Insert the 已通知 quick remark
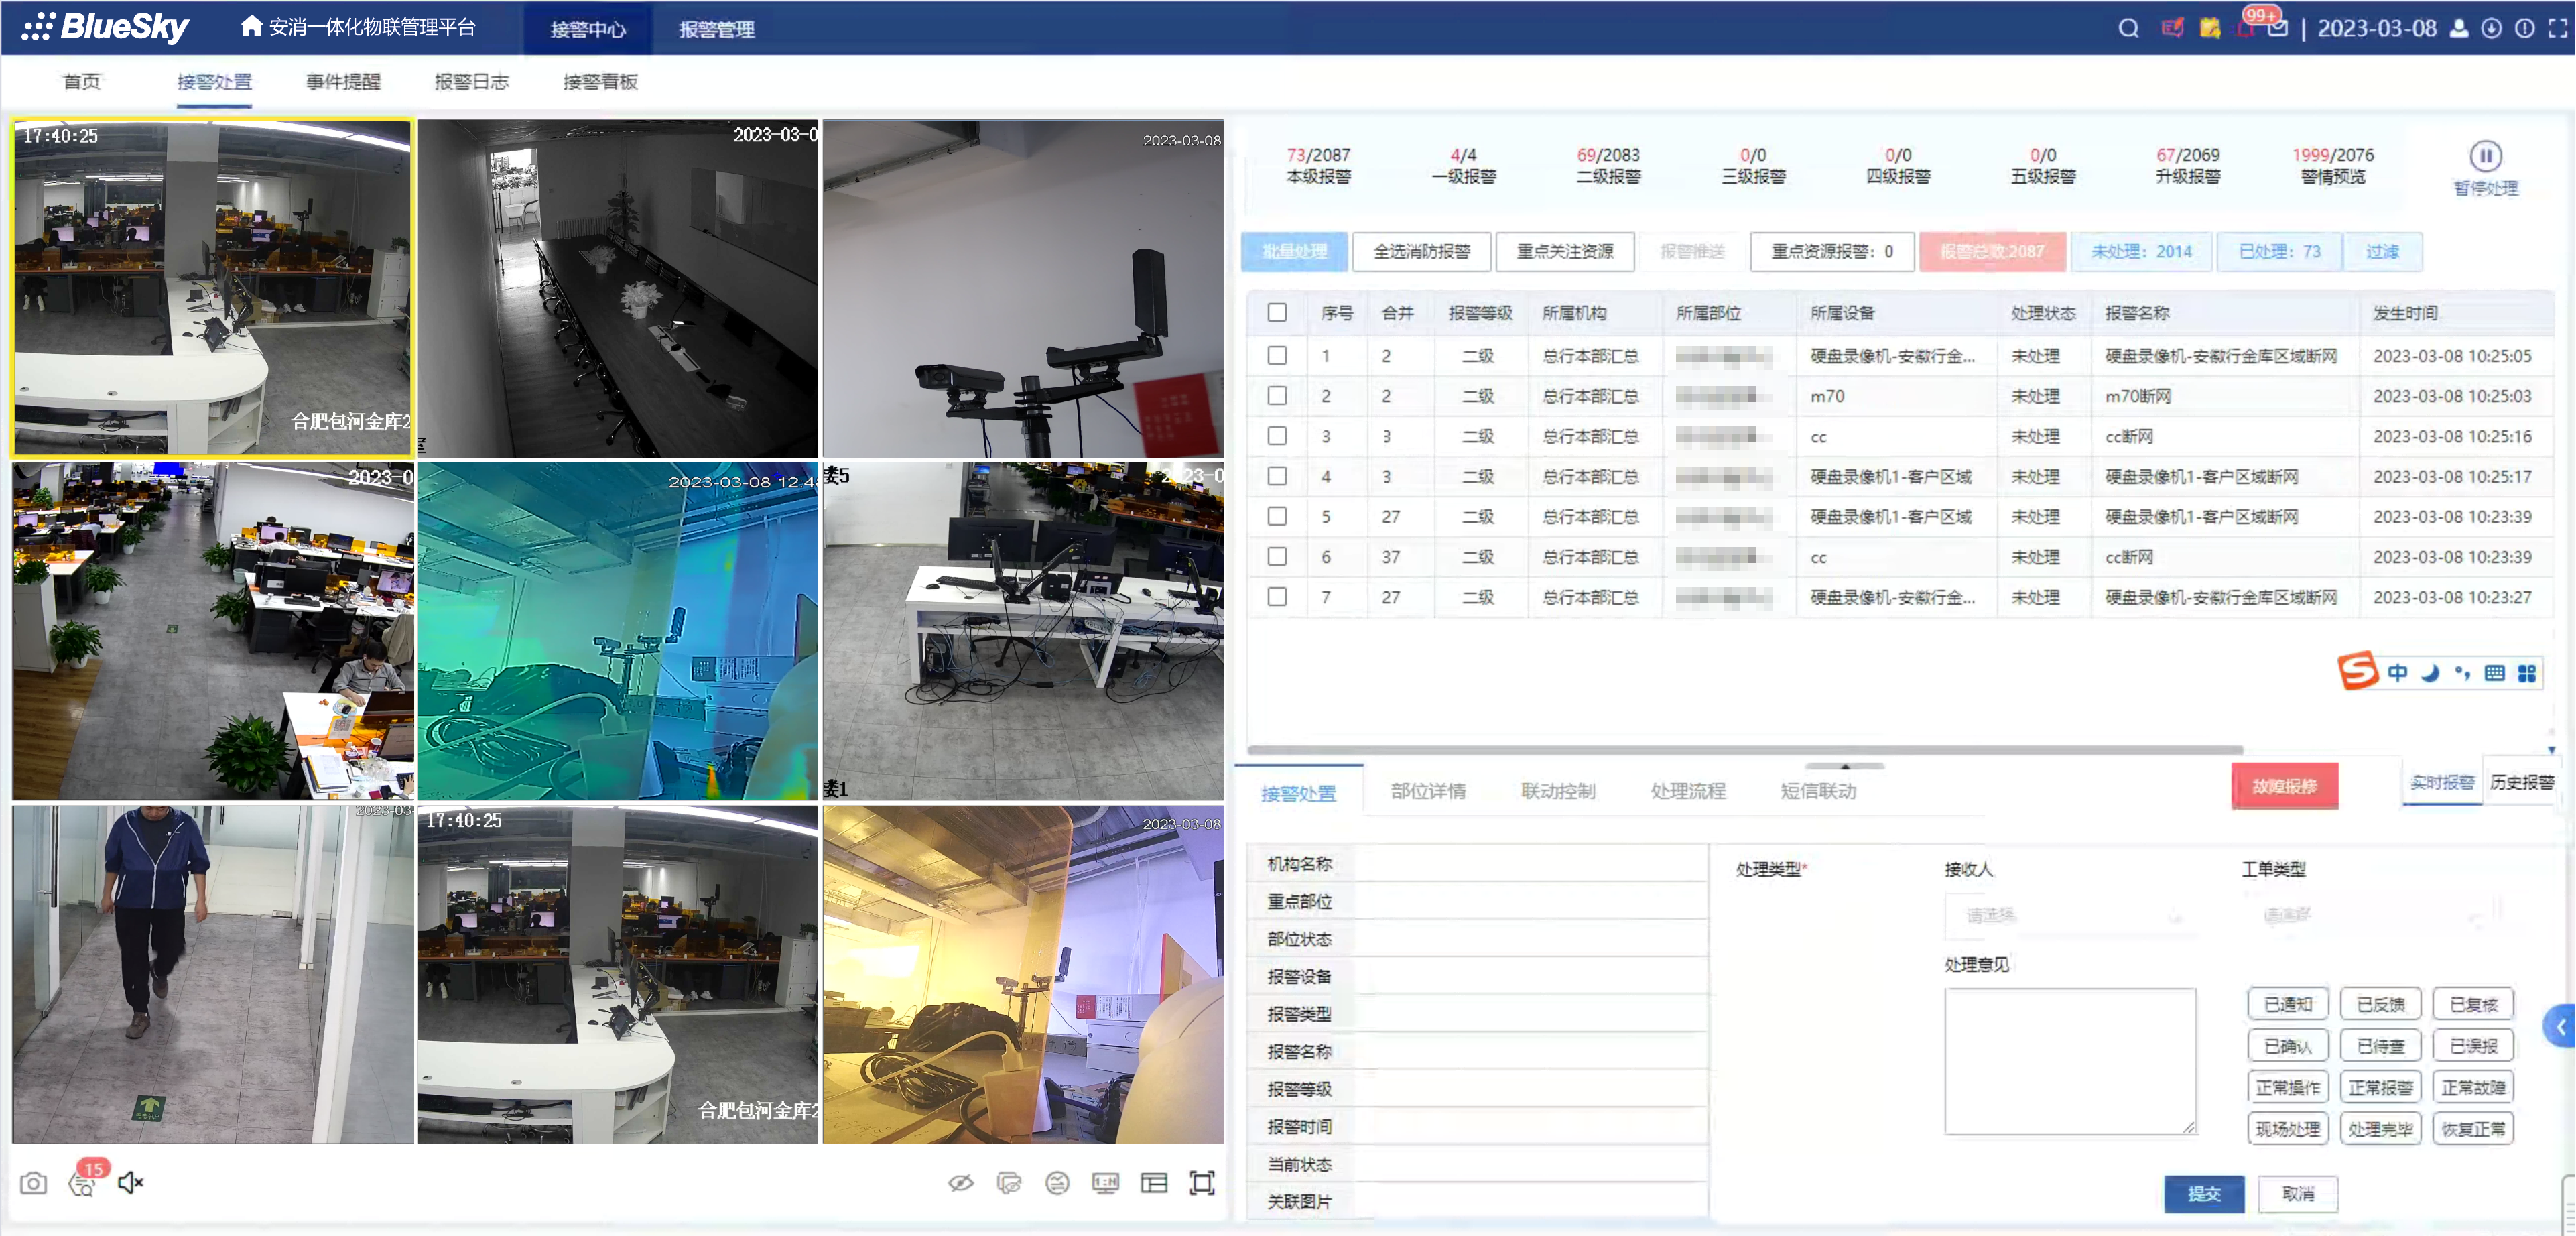Viewport: 2576px width, 1236px height. 2288,1004
